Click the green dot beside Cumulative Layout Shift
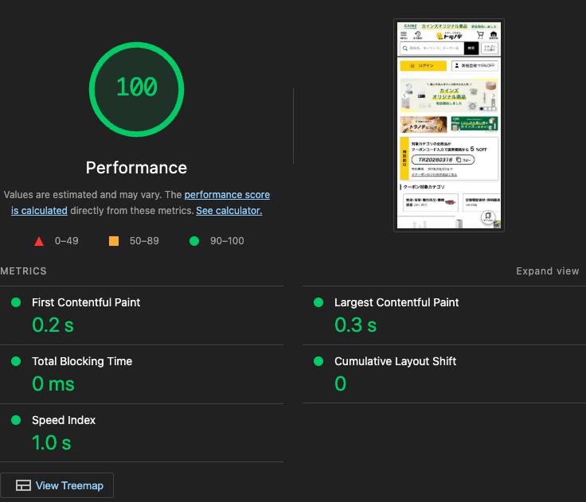Image resolution: width=586 pixels, height=502 pixels. [x=318, y=361]
